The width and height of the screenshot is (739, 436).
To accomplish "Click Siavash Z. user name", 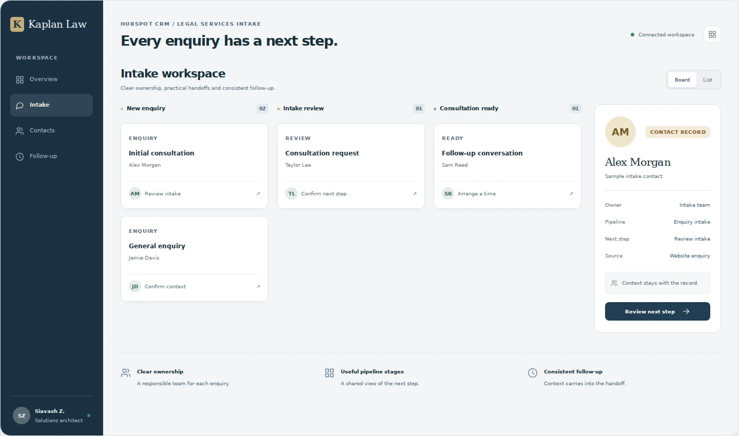I will click(x=50, y=411).
